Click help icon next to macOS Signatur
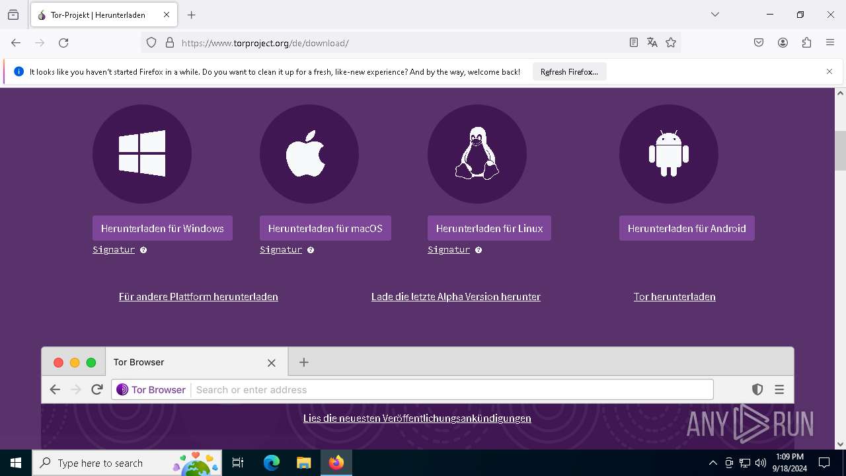Image resolution: width=846 pixels, height=476 pixels. pyautogui.click(x=311, y=250)
